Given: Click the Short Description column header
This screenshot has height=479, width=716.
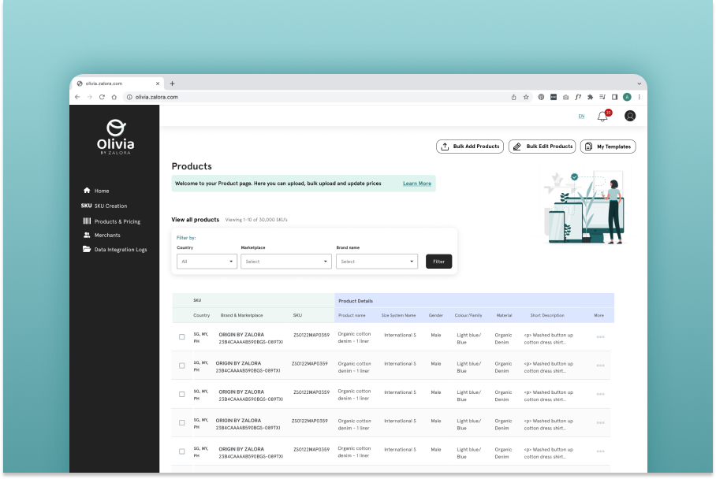Looking at the screenshot, I should point(547,315).
